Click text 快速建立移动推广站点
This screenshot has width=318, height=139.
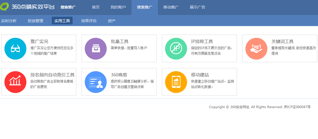pos(208,81)
